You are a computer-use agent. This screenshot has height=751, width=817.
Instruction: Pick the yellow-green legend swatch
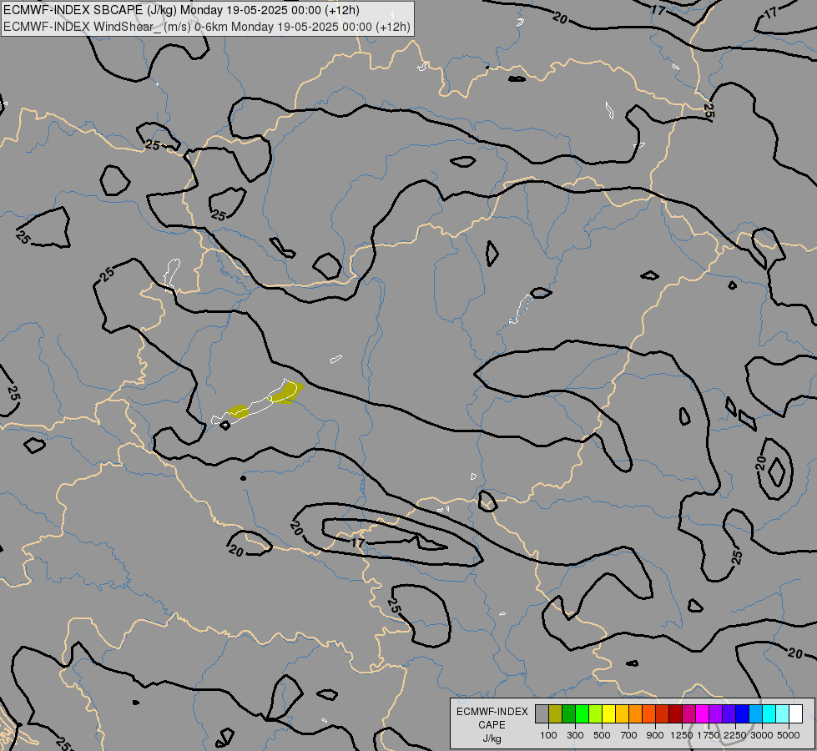click(x=596, y=714)
